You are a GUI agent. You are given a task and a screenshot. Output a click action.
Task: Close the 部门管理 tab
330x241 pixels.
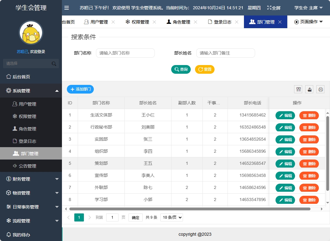(280, 22)
